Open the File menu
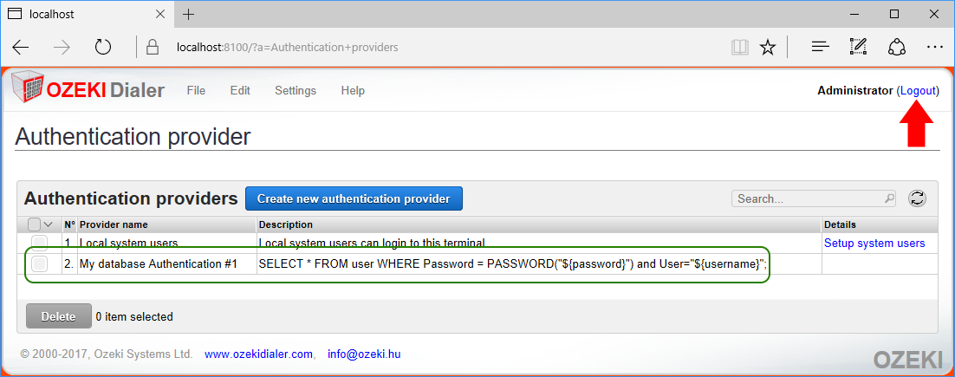Screen dimensions: 955x377 pyautogui.click(x=196, y=90)
